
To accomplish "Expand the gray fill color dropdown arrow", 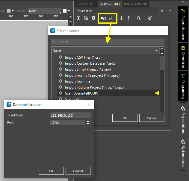I will [13, 11].
